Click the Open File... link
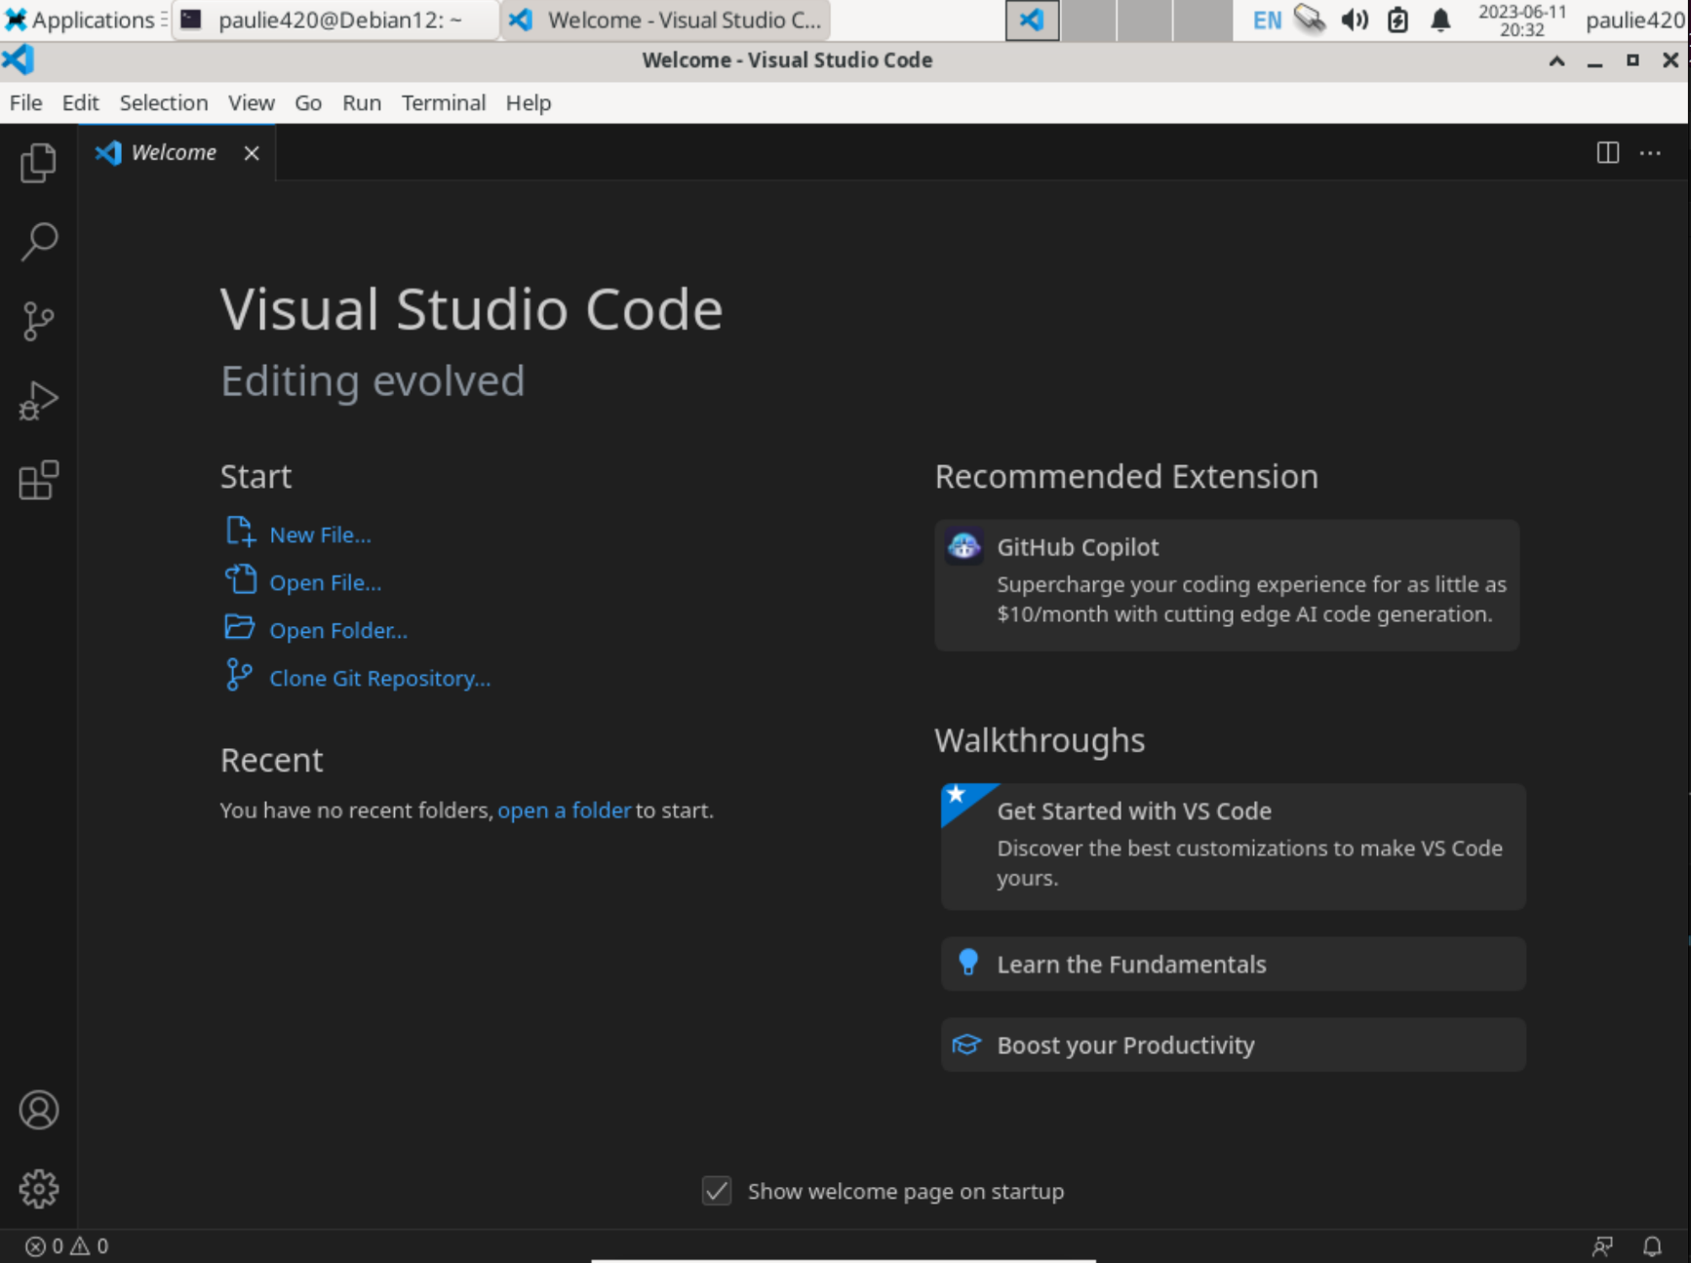The height and width of the screenshot is (1263, 1691). click(x=326, y=582)
